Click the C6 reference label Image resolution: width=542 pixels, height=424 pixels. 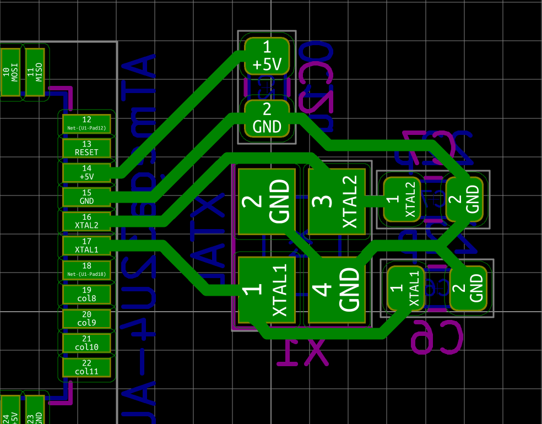point(437,337)
